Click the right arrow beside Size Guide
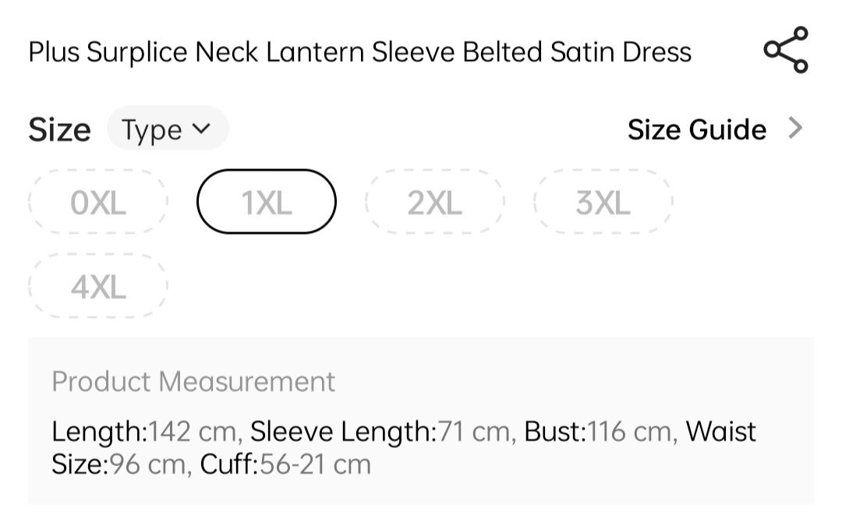 point(795,128)
